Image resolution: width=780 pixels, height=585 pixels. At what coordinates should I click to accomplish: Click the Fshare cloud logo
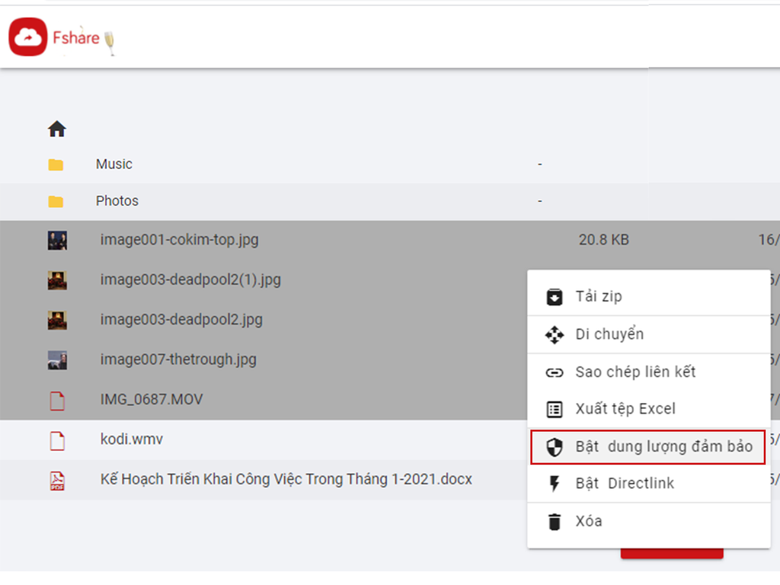point(28,37)
